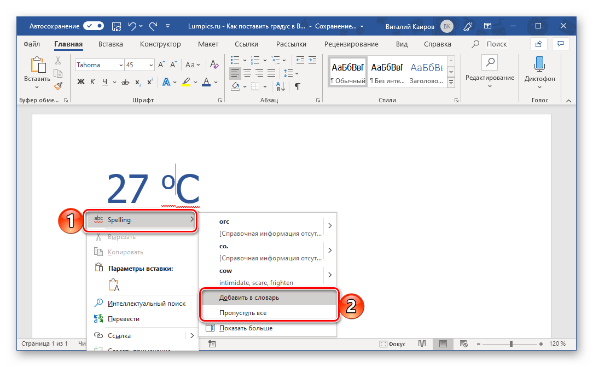The image size is (593, 367).
Task: Select the Format Painter brush icon
Action: tap(58, 86)
